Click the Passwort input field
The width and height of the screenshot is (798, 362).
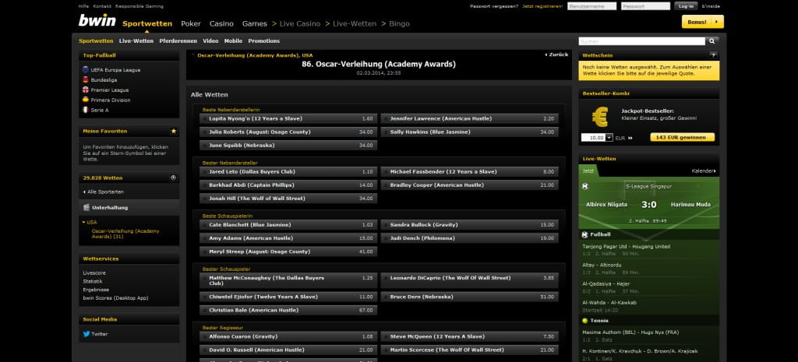(645, 6)
